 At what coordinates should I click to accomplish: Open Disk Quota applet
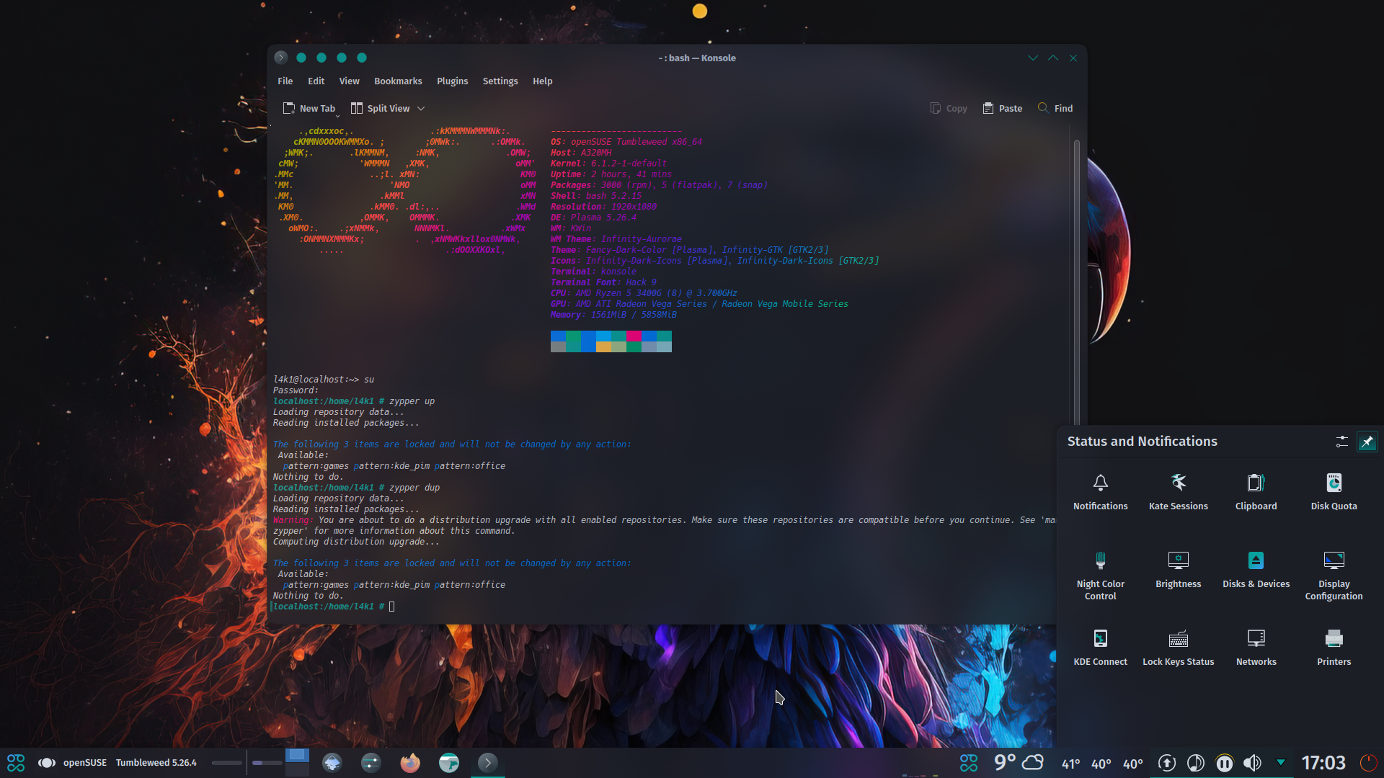click(1334, 492)
